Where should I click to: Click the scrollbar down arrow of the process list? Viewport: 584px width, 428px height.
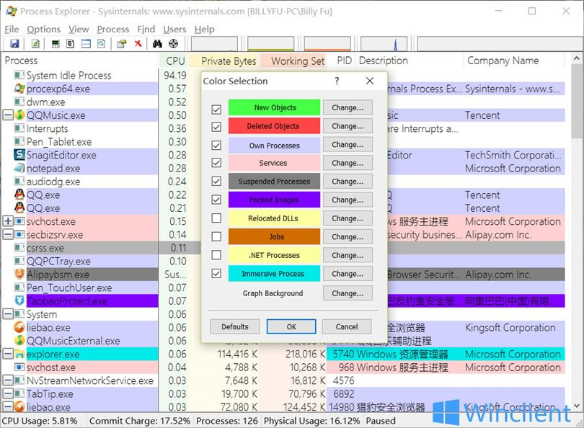577,406
